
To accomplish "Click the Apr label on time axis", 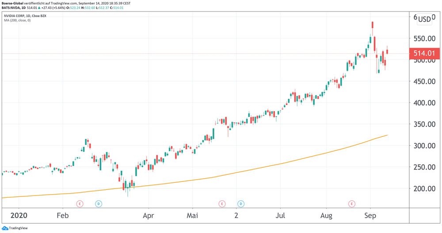I will tap(148, 216).
